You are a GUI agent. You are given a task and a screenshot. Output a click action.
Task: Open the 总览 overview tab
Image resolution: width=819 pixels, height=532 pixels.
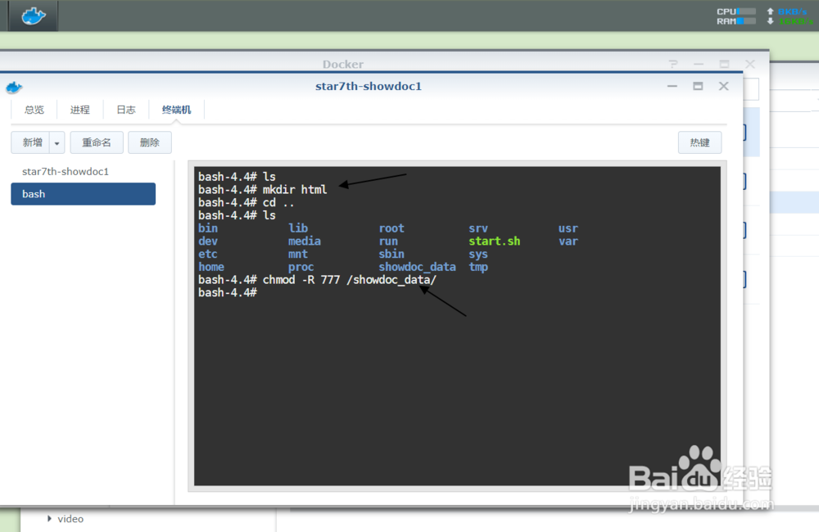pos(34,110)
